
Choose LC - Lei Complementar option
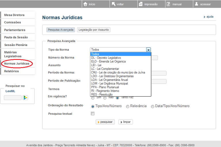[105, 69]
